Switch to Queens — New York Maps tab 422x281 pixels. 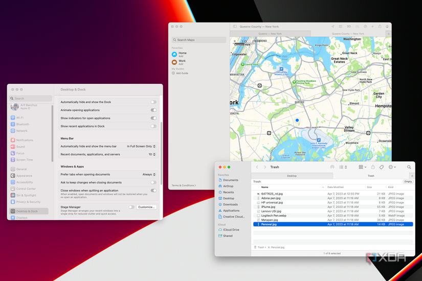[270, 34]
